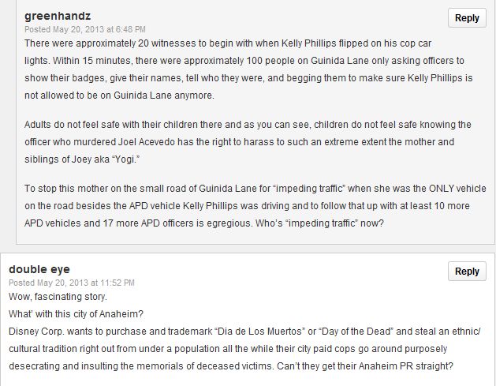496x386 pixels.
Task: Open the double eye username heading
Action: pyautogui.click(x=39, y=269)
